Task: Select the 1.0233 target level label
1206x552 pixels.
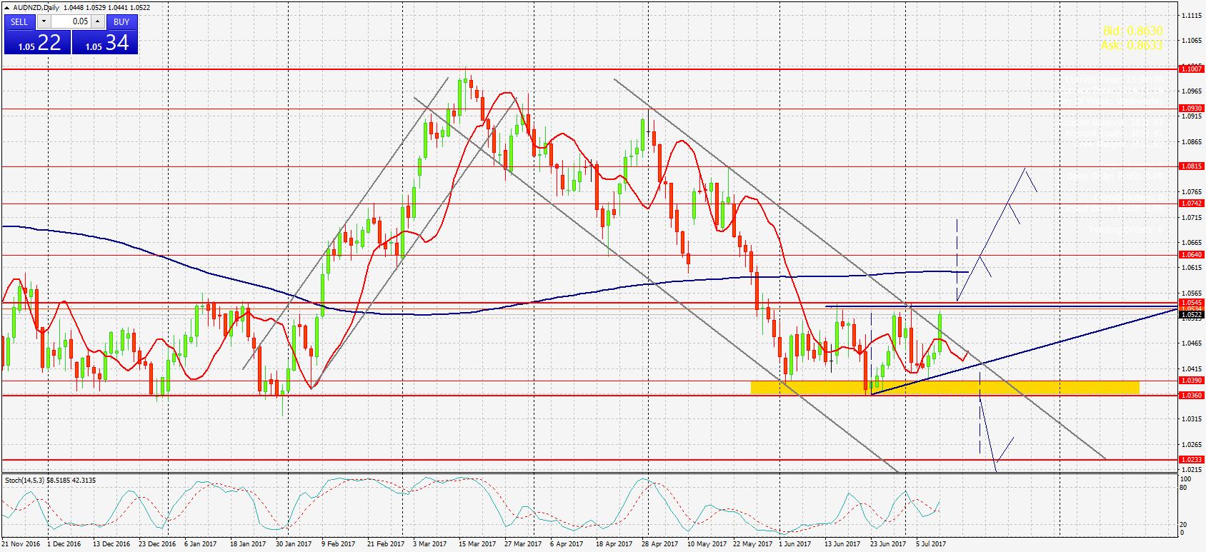Action: (1191, 460)
